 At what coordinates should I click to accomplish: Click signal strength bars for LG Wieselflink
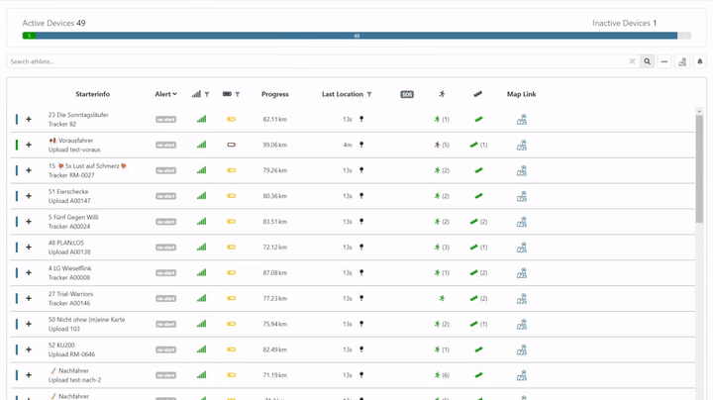201,273
